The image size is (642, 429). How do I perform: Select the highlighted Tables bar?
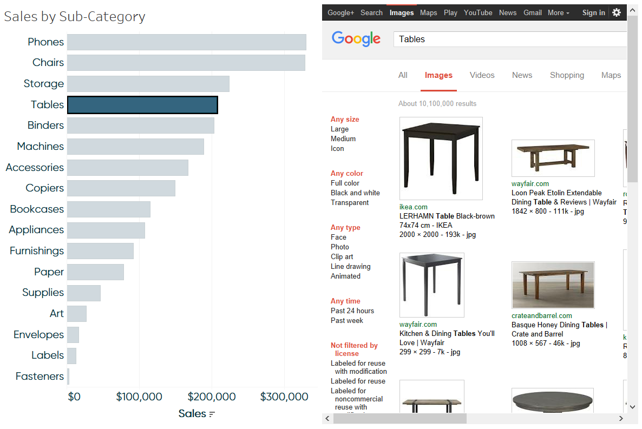click(142, 105)
